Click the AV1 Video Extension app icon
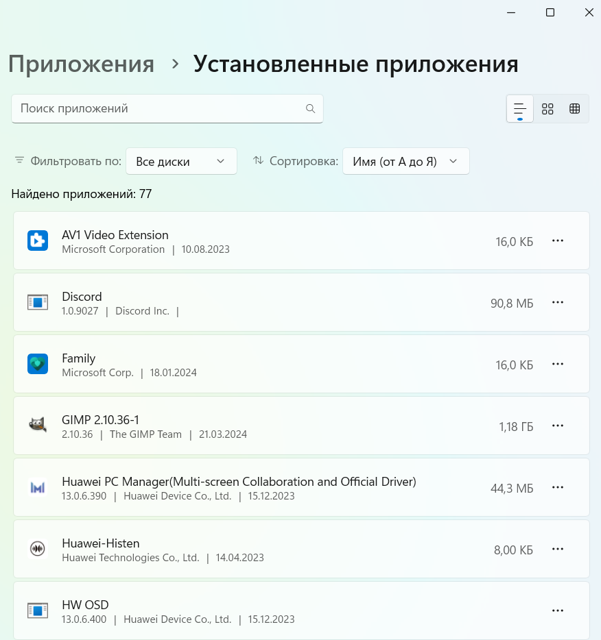This screenshot has width=601, height=640. click(38, 241)
